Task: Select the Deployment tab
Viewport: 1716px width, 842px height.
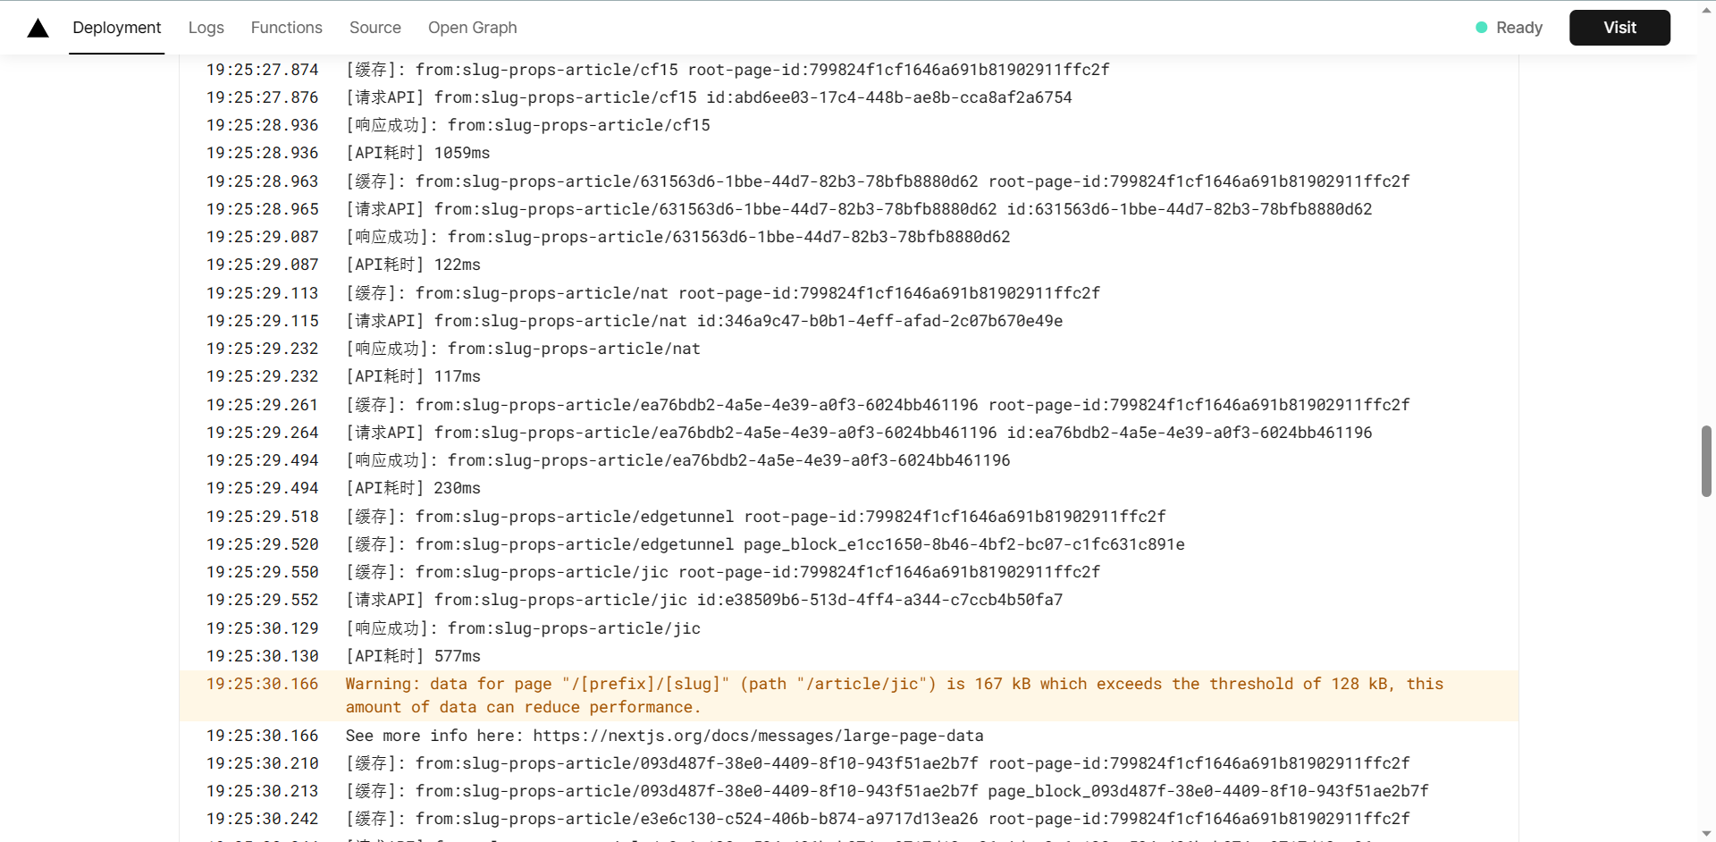Action: coord(117,28)
